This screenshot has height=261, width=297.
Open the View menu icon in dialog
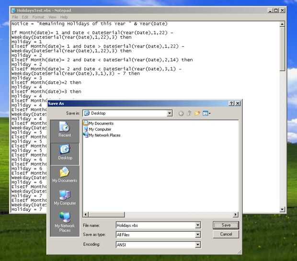[206, 113]
